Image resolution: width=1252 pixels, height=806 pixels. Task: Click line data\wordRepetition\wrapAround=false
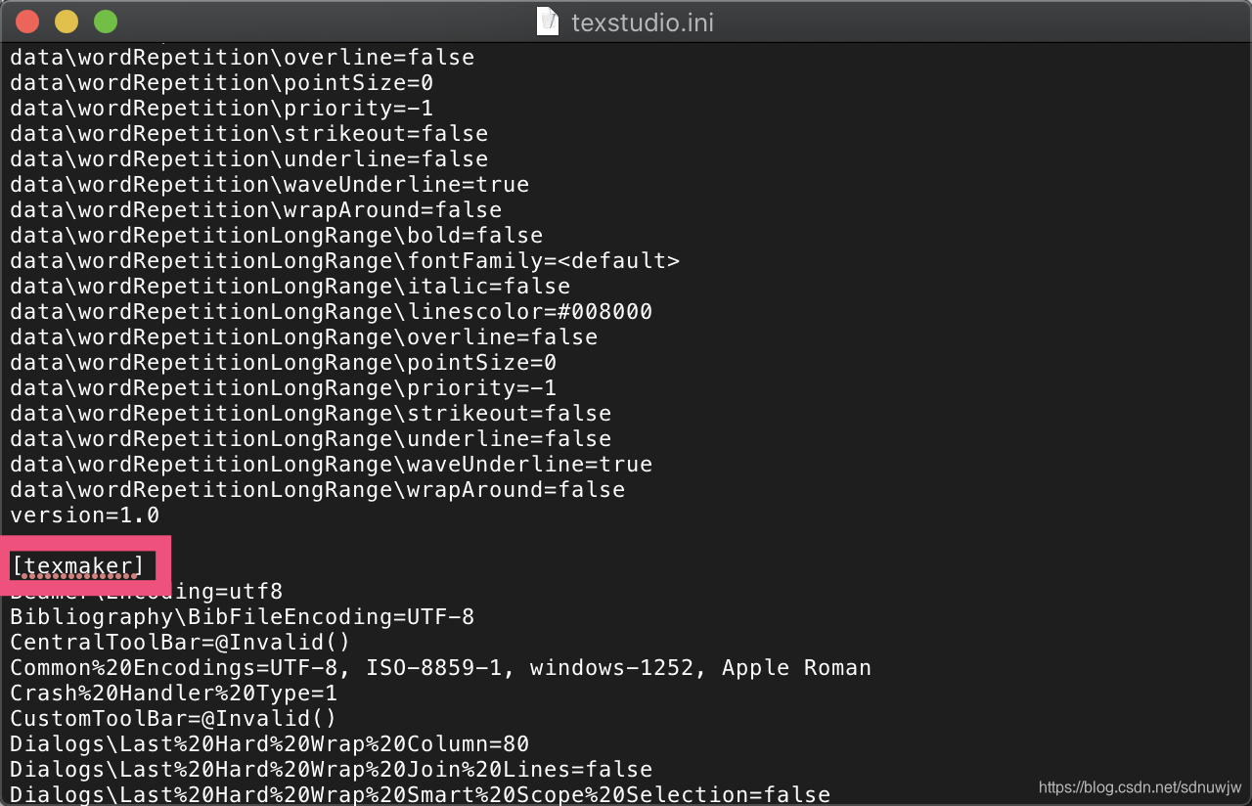click(x=255, y=210)
